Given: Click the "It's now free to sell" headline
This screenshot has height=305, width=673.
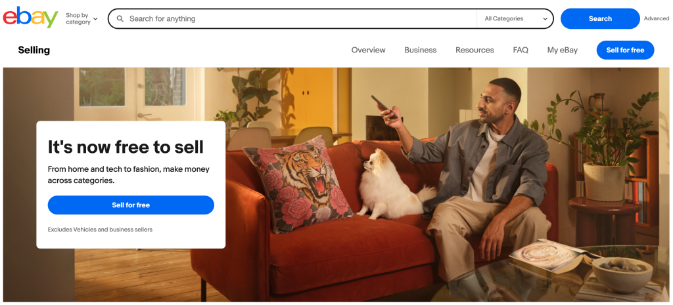Looking at the screenshot, I should coord(126,148).
